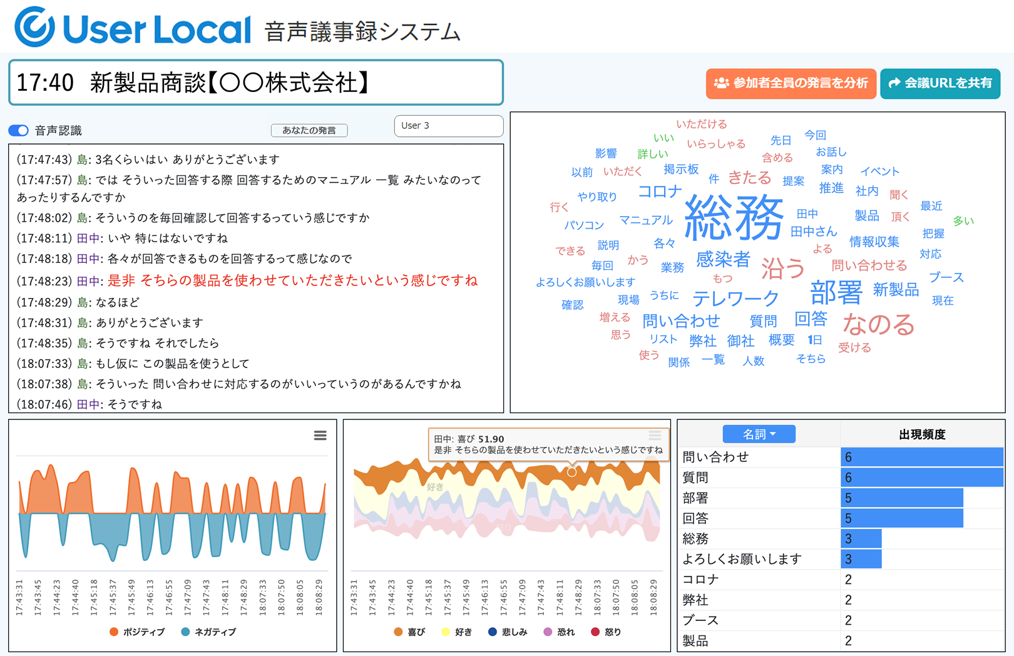The height and width of the screenshot is (656, 1014).
Task: Turn off the 音声認識 switch
Action: [x=19, y=130]
